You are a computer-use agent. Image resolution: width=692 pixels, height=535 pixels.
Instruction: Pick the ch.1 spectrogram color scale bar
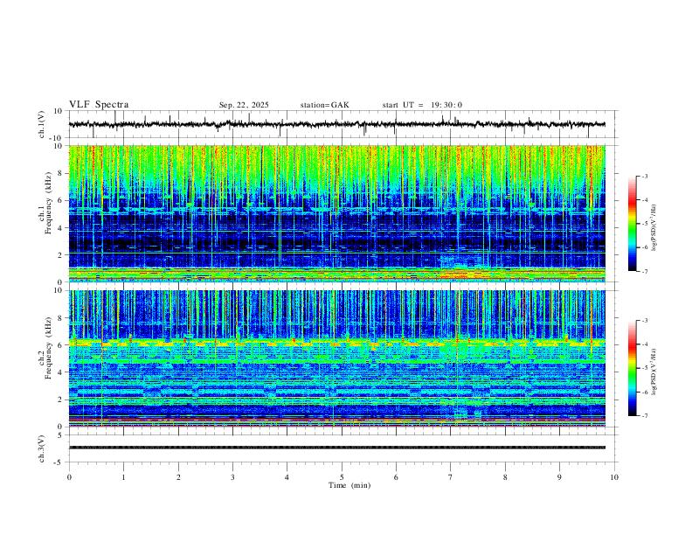[x=632, y=224]
